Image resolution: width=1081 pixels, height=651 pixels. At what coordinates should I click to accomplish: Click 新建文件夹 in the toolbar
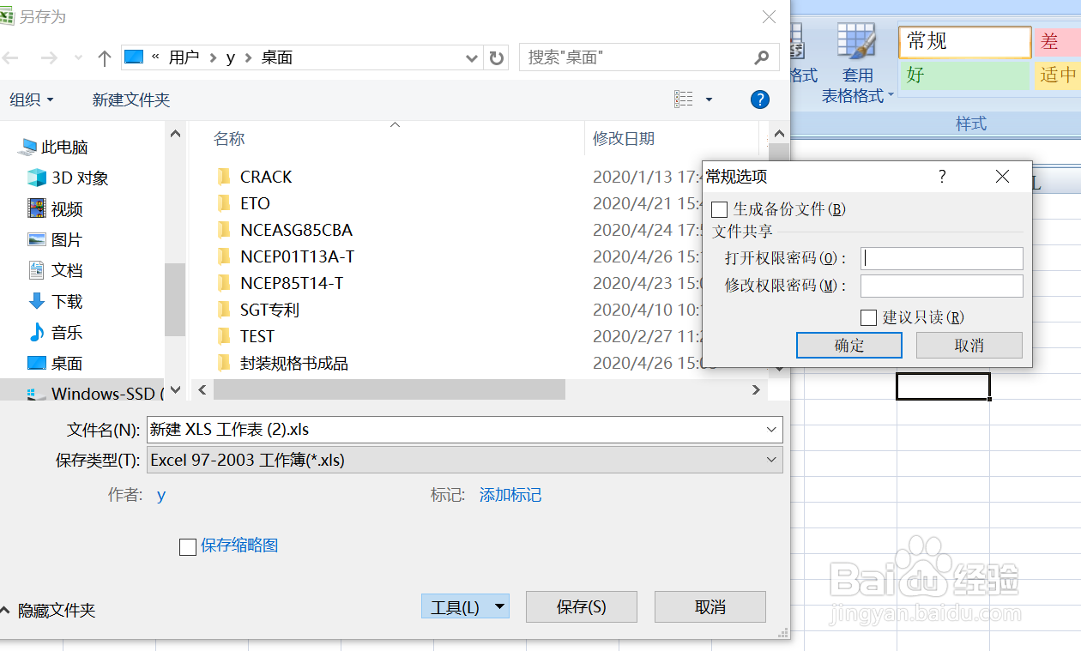(x=130, y=99)
